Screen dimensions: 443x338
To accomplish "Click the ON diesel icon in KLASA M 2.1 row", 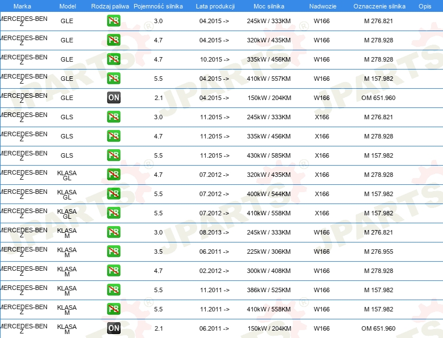I will [113, 328].
